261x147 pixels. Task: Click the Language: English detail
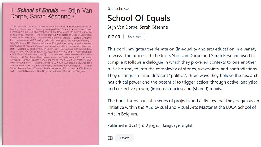[178, 125]
